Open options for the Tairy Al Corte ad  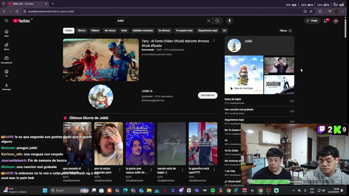point(214,41)
